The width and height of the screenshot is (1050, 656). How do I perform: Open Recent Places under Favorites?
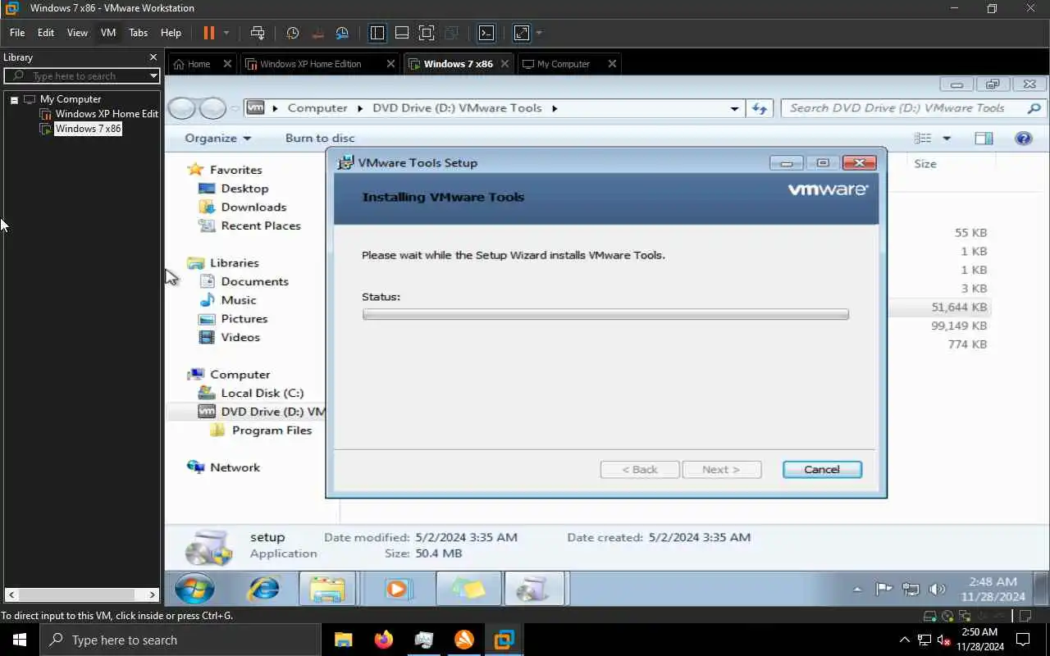pyautogui.click(x=261, y=225)
